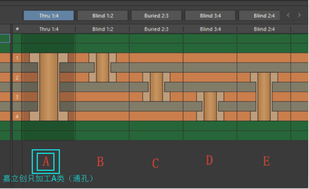This screenshot has width=309, height=189.
Task: Click the Thru 1:4 through-hole via barrel
Action: 49,87
